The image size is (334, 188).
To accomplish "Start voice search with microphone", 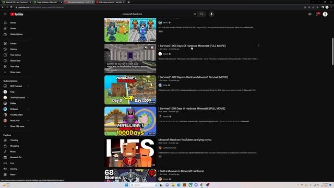I will click(x=211, y=14).
